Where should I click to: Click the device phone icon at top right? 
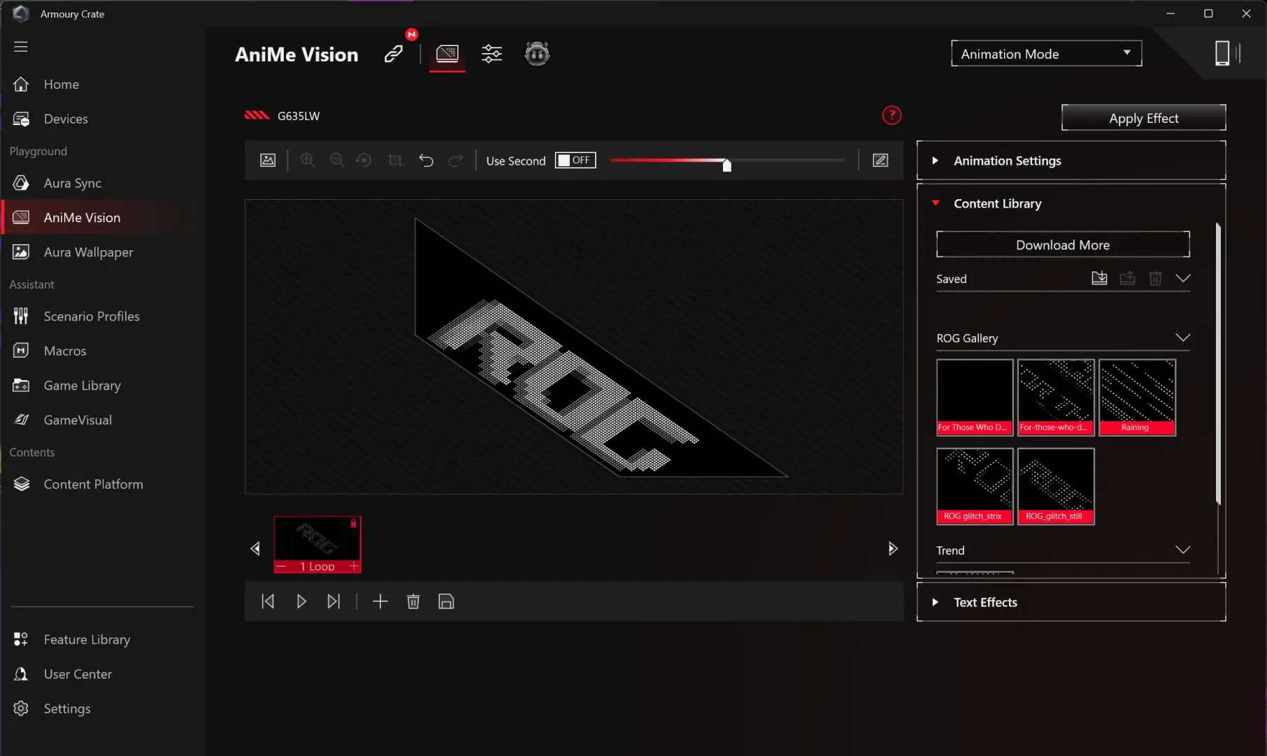1222,53
